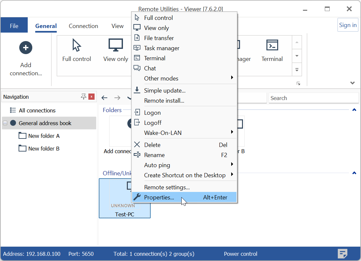This screenshot has height=261, width=361.
Task: Click Full control icon in ribbon
Action: coord(77,46)
